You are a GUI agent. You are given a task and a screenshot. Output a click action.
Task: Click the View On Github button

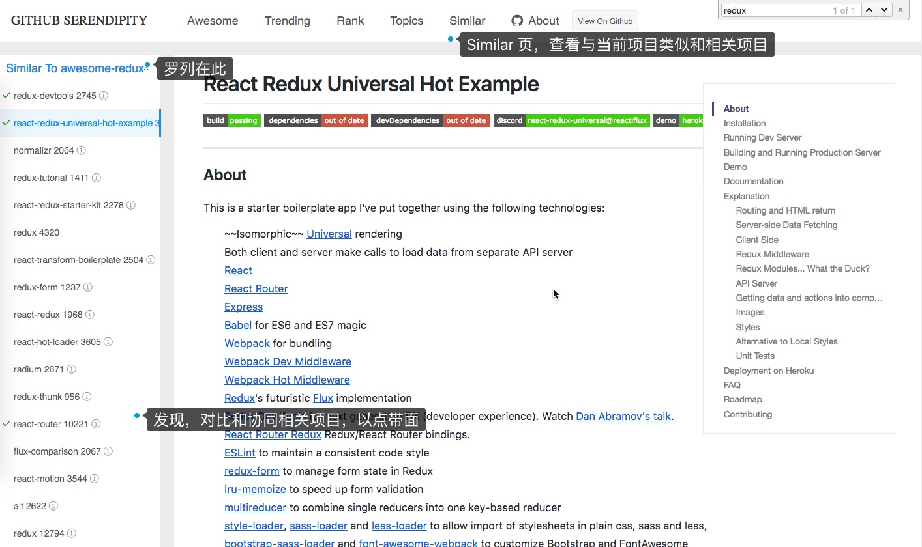pos(605,21)
